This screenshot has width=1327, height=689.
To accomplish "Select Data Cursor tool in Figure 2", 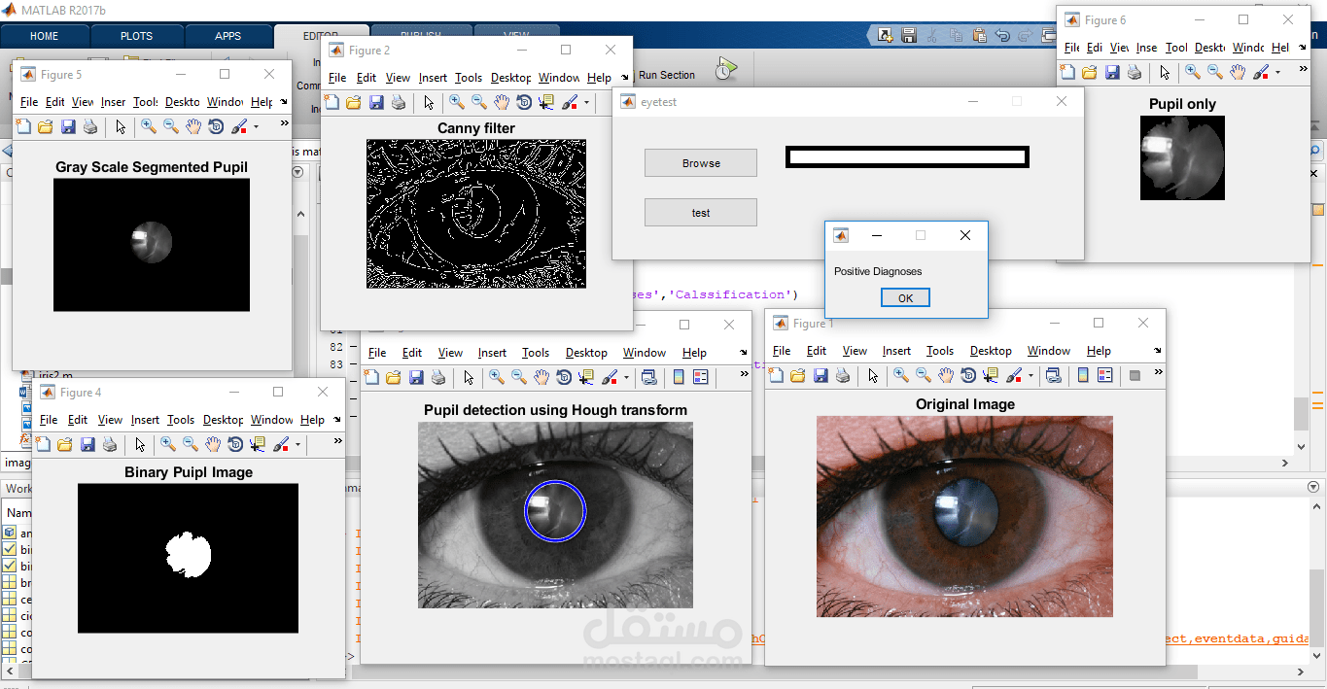I will point(546,102).
